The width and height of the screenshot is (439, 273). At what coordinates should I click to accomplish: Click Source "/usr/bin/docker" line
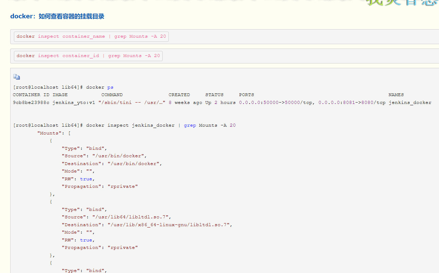pyautogui.click(x=104, y=156)
